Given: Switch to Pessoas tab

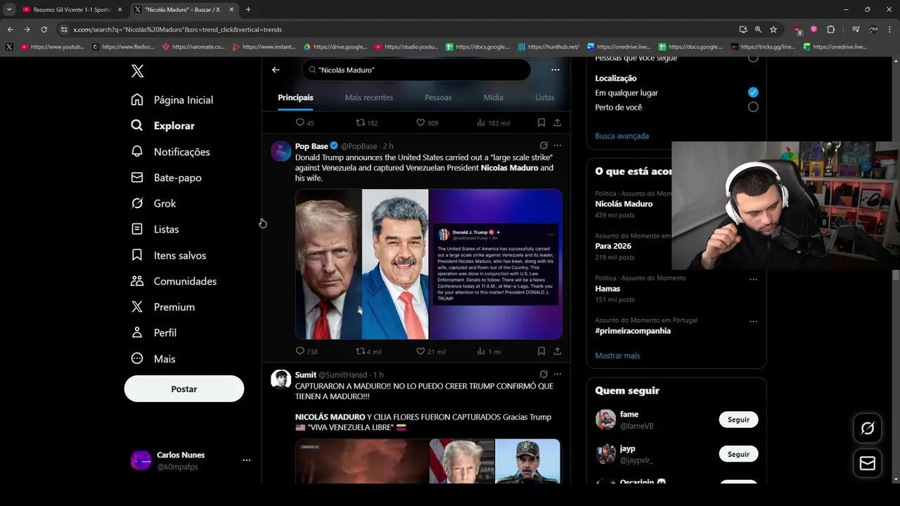Looking at the screenshot, I should [x=438, y=98].
